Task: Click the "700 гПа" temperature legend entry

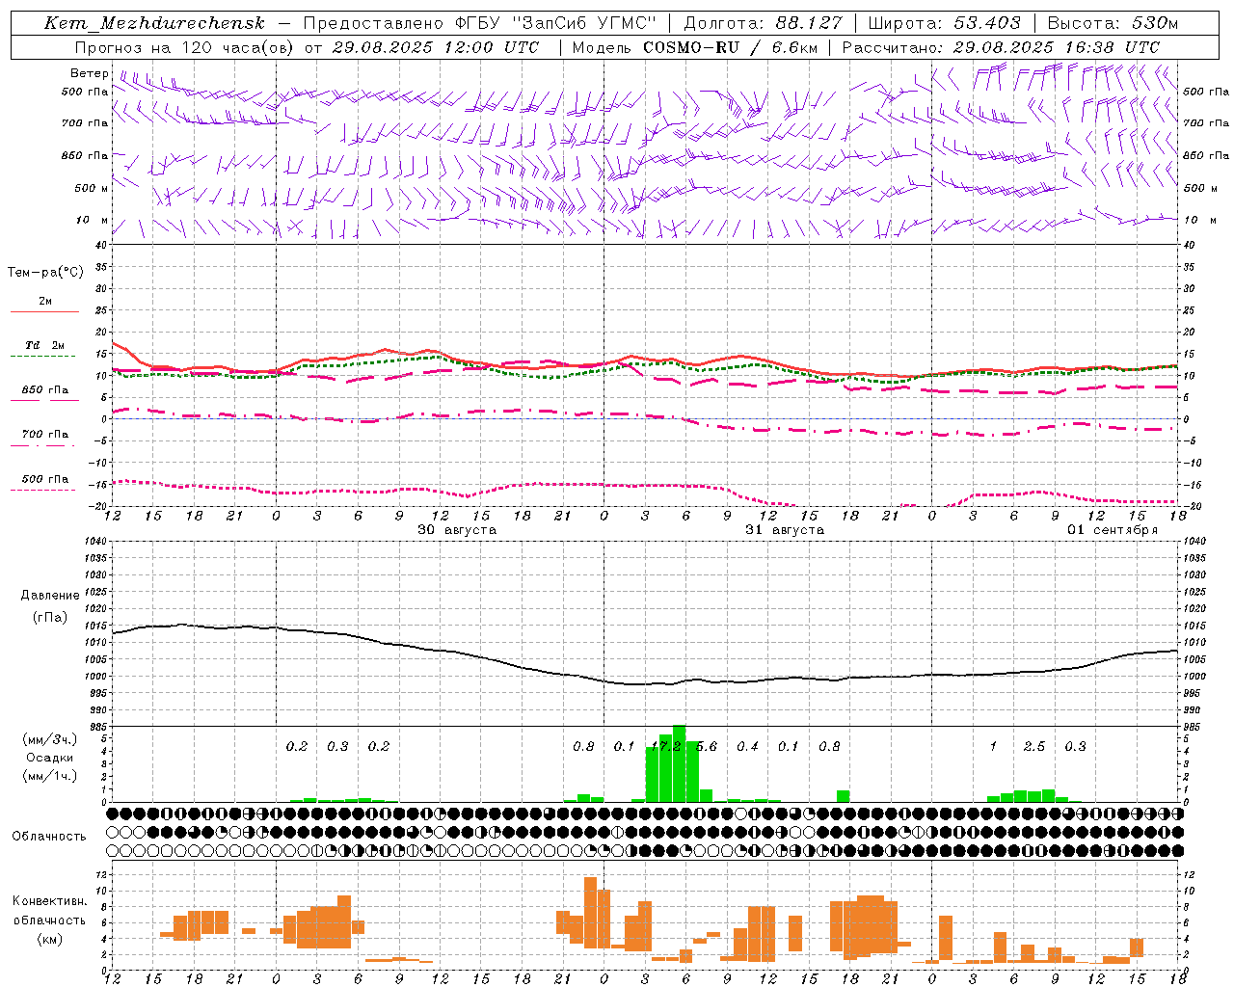Action: (45, 435)
